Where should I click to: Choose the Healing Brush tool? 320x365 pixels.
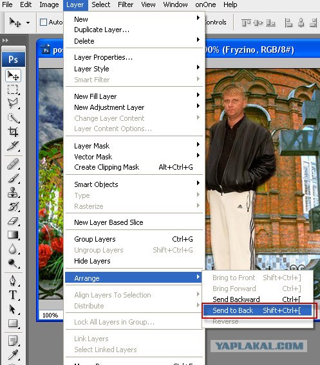pyautogui.click(x=13, y=164)
